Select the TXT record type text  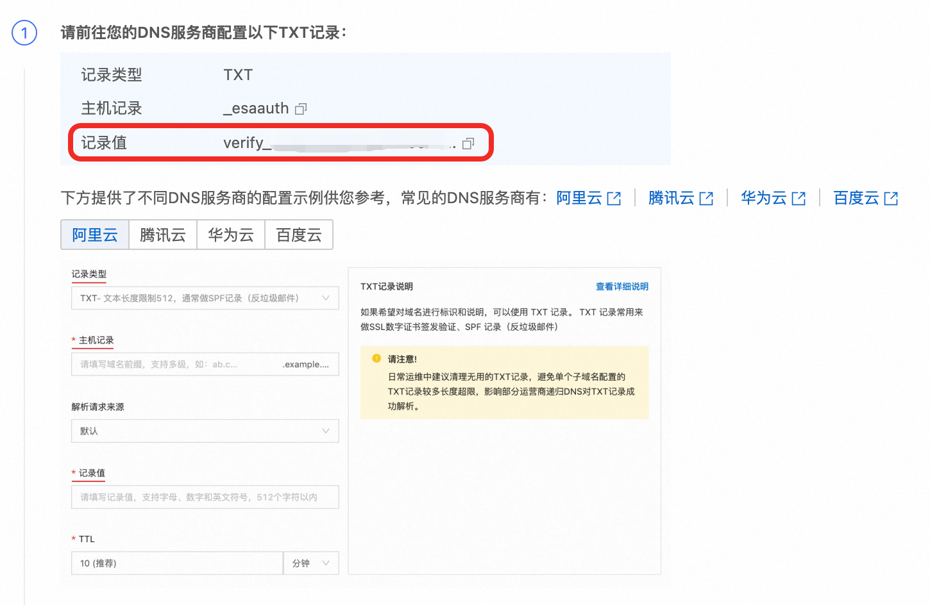(238, 75)
